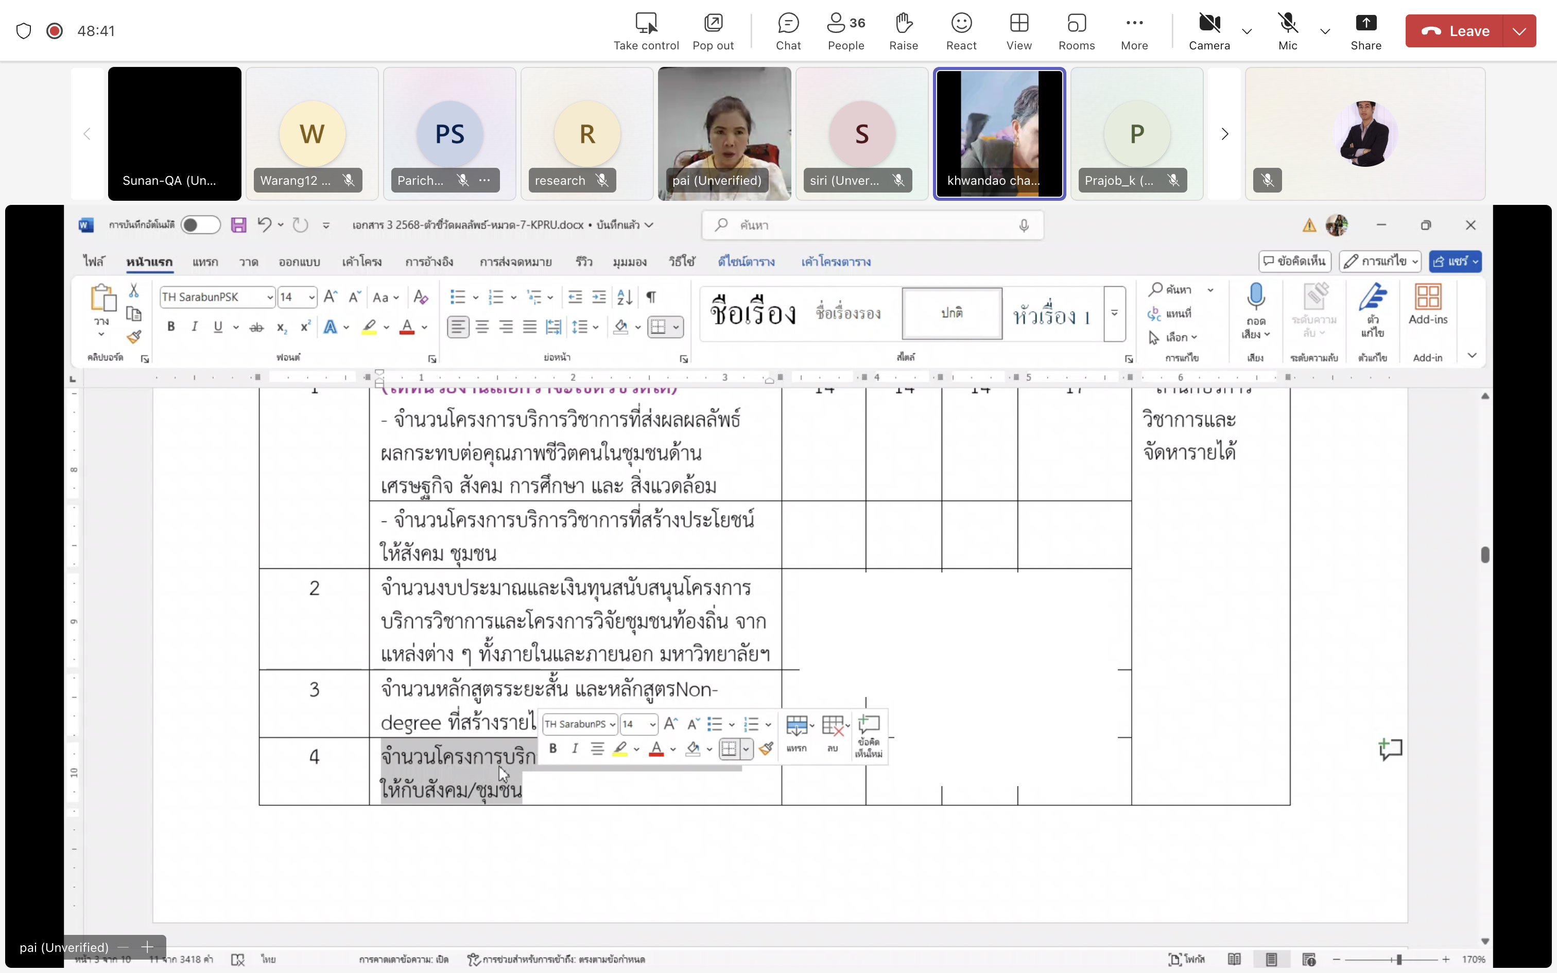Open the ribbon font size 14 dropdown
1557x973 pixels.
coord(312,297)
